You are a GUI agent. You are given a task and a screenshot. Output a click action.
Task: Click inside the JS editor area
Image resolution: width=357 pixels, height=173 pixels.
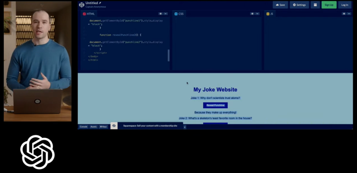(x=308, y=43)
